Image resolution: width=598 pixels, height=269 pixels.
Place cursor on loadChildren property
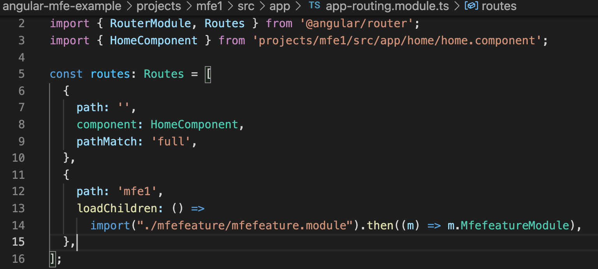[117, 208]
